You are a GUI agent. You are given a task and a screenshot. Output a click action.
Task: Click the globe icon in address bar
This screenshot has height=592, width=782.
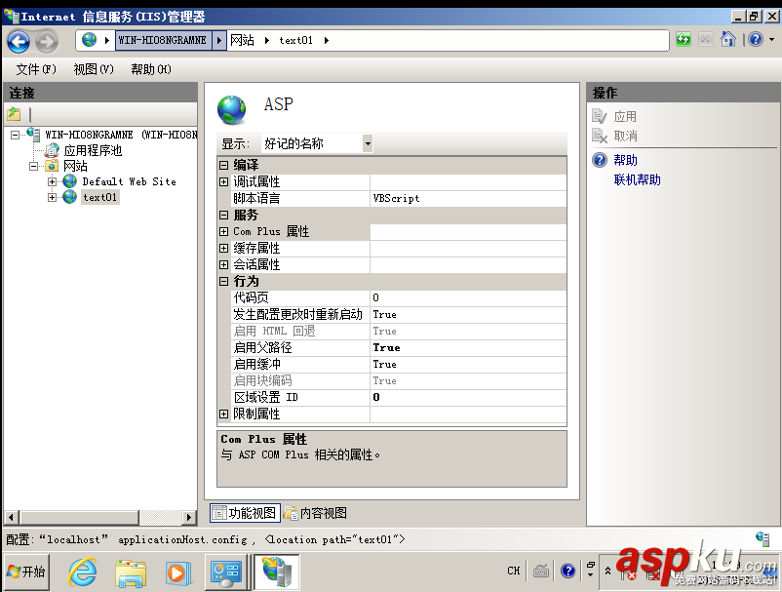tap(90, 40)
